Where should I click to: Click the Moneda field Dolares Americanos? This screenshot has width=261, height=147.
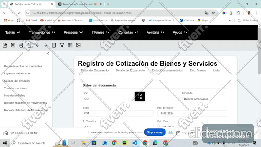point(205,99)
